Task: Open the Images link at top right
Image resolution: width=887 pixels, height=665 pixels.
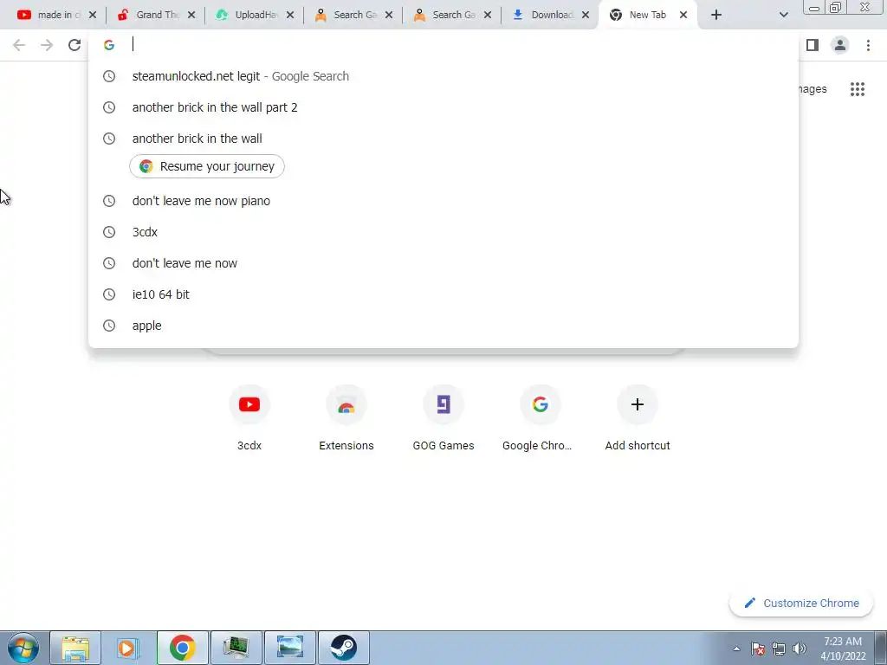Action: point(813,89)
